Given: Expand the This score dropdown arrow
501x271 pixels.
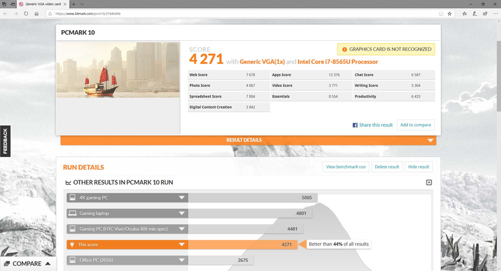Looking at the screenshot, I should point(182,245).
